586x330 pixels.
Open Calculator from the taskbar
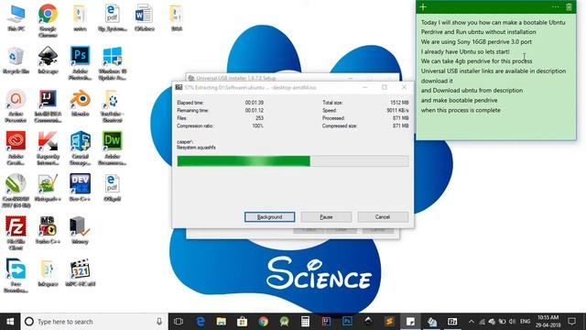click(x=305, y=322)
